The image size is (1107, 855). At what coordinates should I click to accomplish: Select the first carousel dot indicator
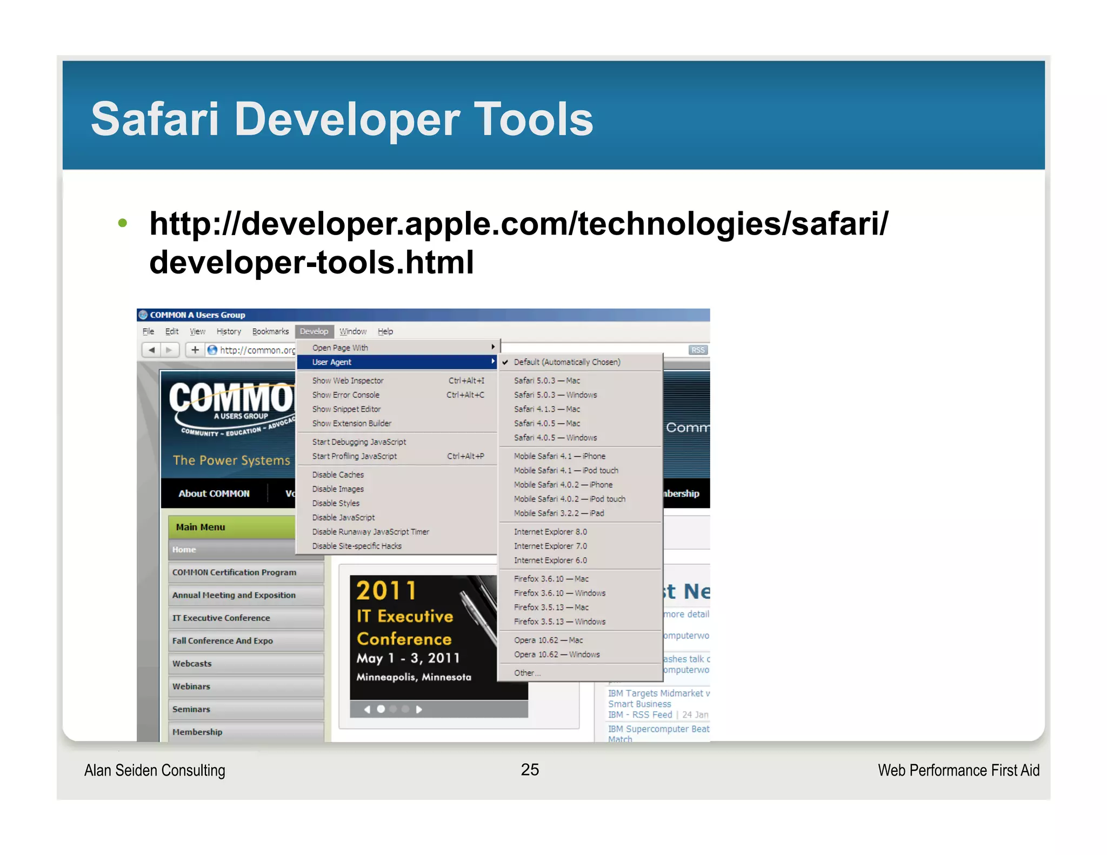pos(381,709)
